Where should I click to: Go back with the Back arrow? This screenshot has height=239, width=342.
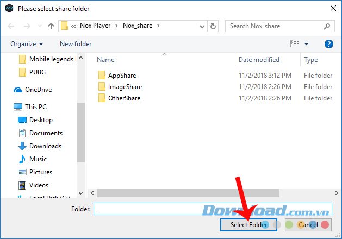pos(11,26)
